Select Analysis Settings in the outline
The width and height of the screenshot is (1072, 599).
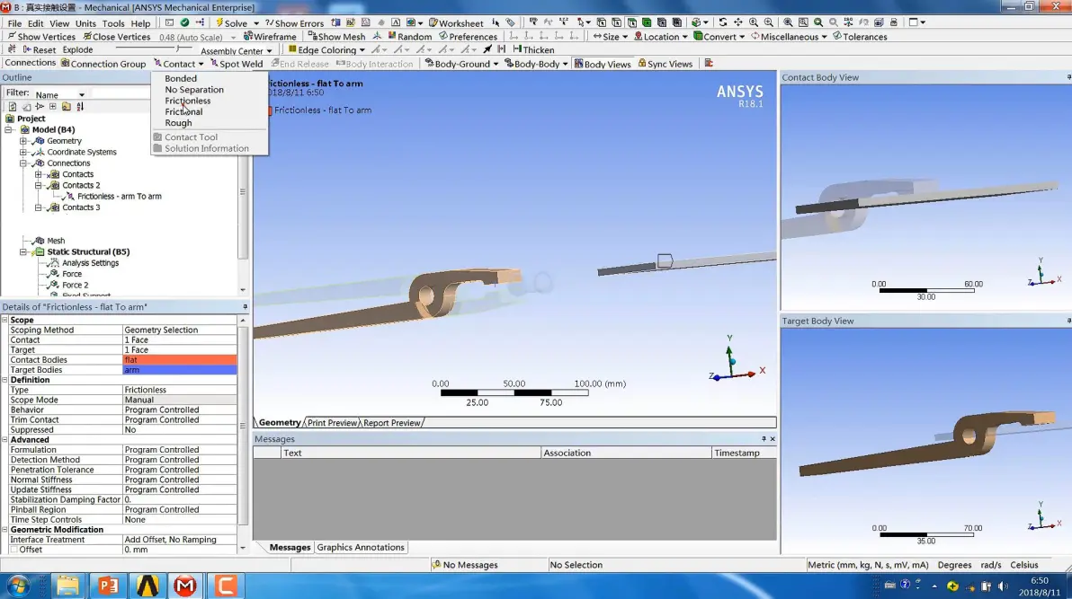coord(90,263)
